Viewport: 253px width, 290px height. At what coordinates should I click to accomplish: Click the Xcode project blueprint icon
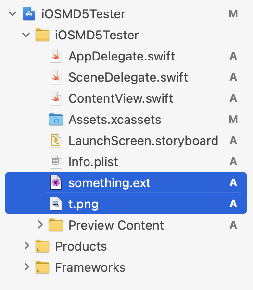coord(29,14)
